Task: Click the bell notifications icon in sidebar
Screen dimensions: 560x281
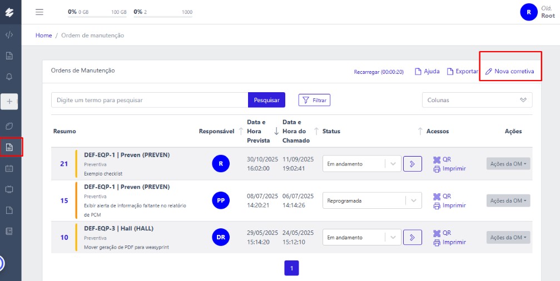Action: coord(9,76)
